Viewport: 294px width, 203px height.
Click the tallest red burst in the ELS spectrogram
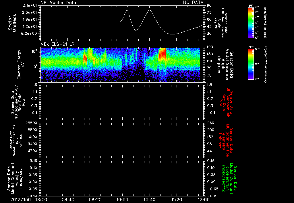(x=163, y=54)
